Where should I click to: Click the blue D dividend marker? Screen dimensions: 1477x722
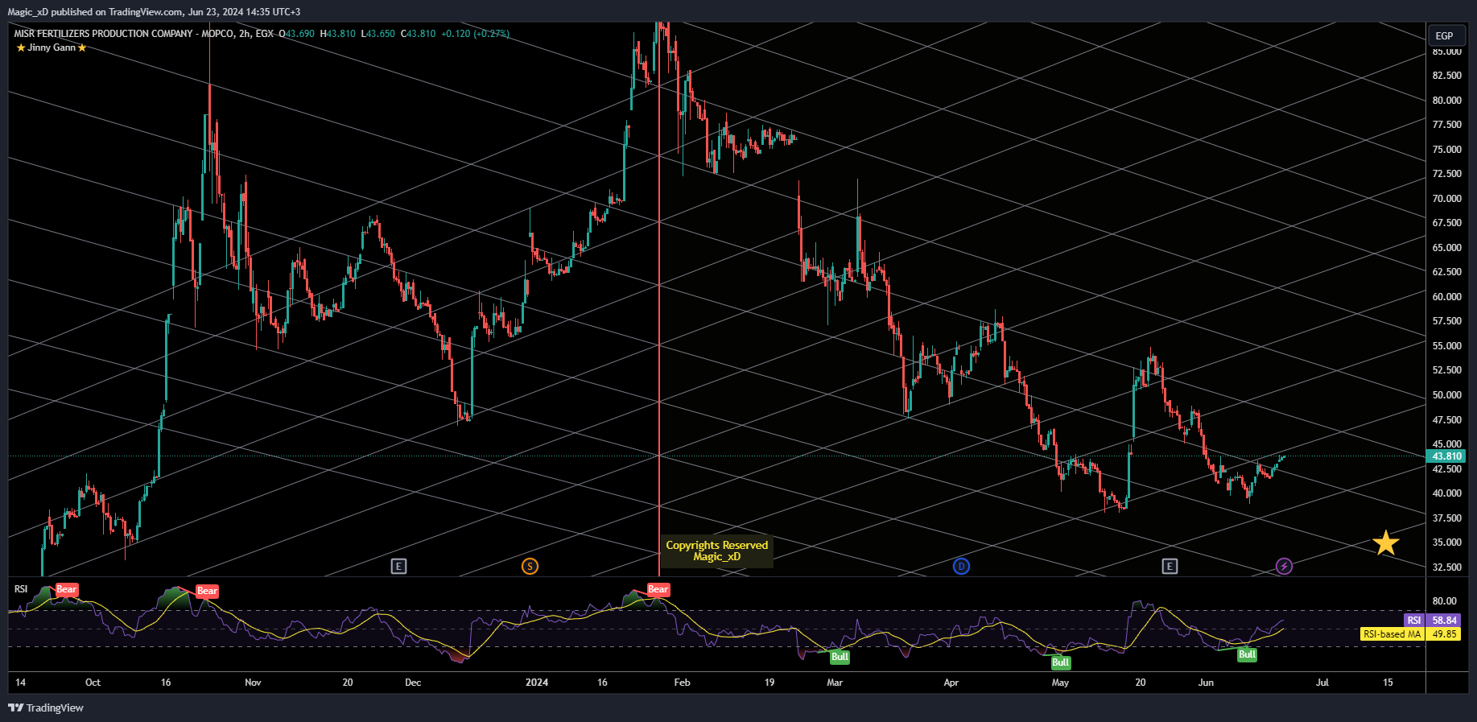tap(961, 567)
